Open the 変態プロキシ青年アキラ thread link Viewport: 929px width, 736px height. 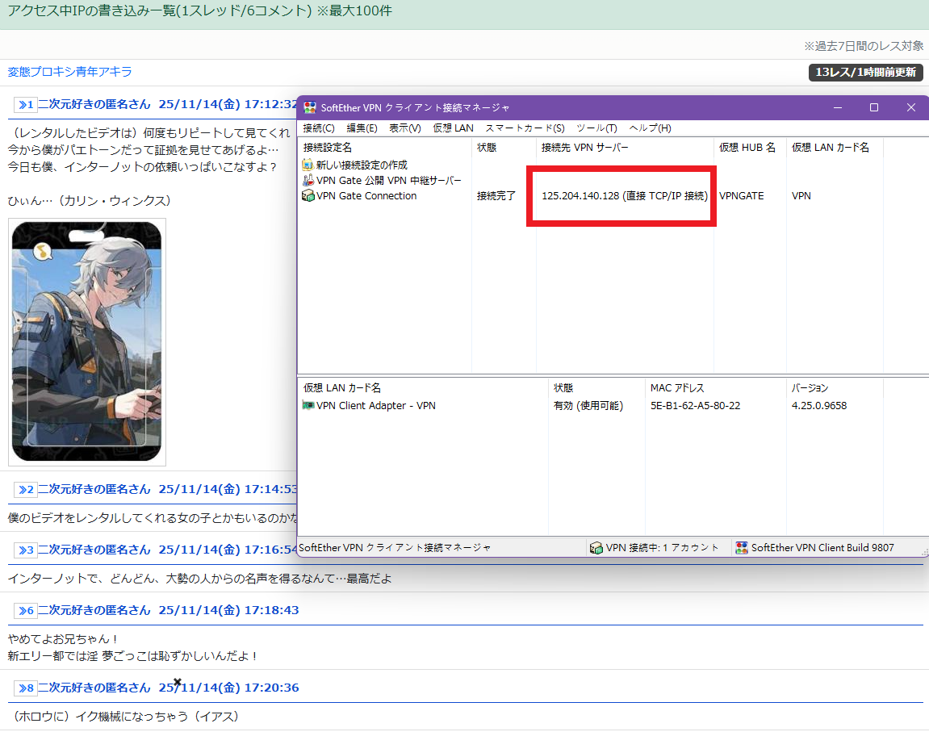click(69, 72)
